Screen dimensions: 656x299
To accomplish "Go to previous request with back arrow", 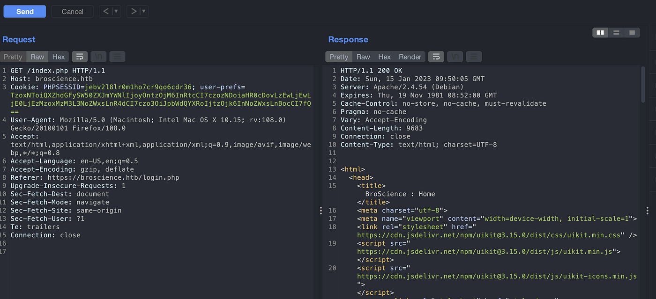I will [x=106, y=11].
